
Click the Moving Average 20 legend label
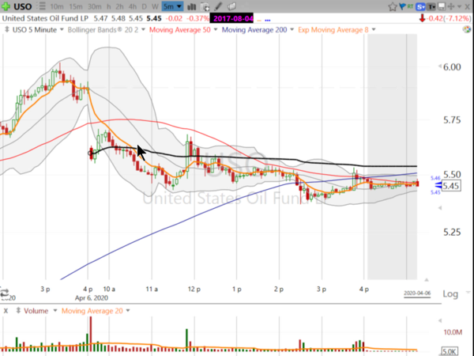point(92,311)
